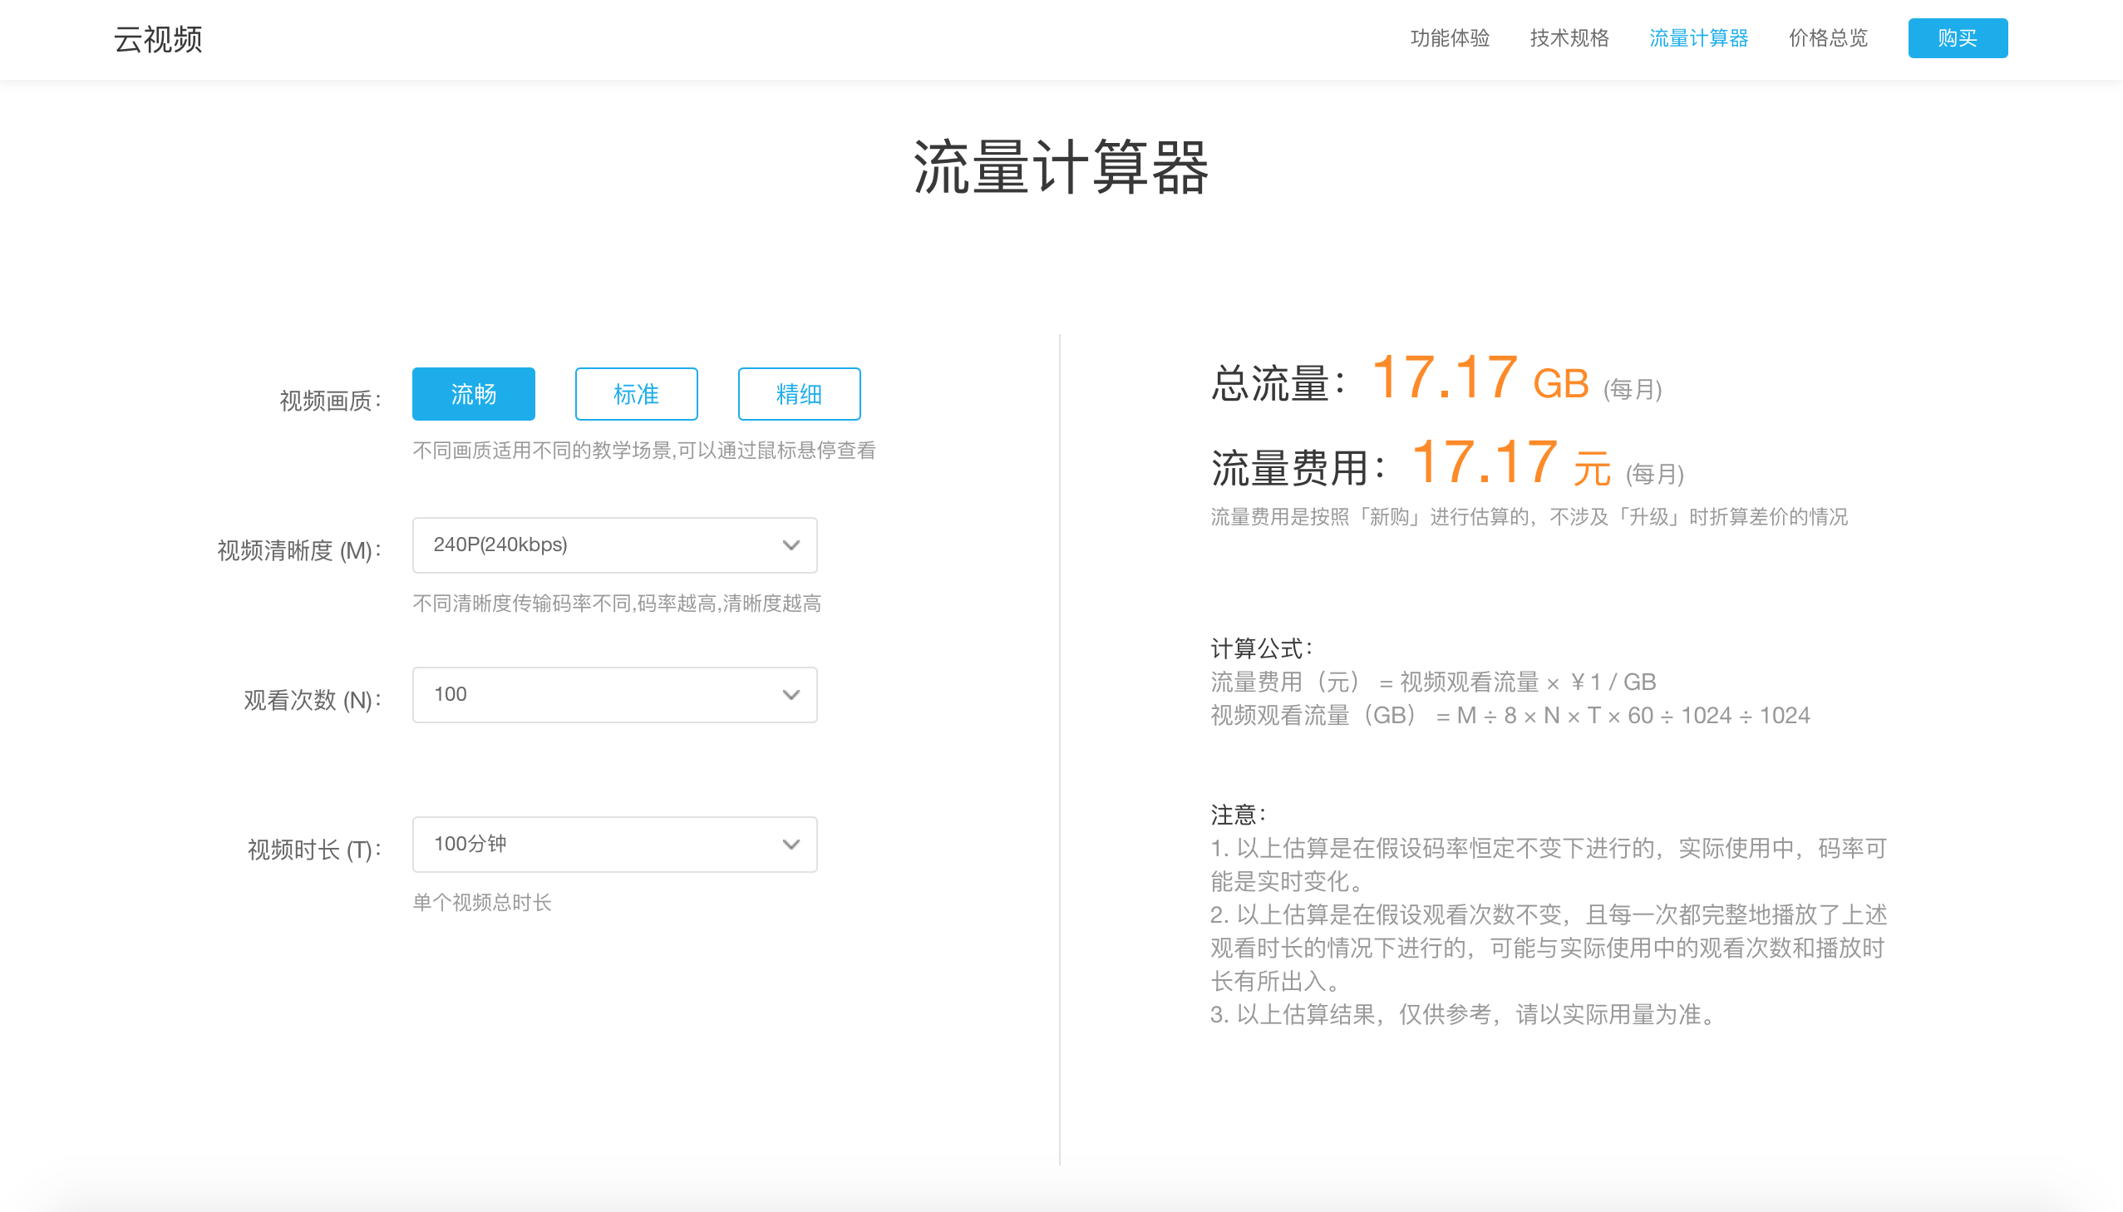This screenshot has height=1212, width=2123.
Task: Open the 技术规格 navigation item
Action: pos(1569,38)
